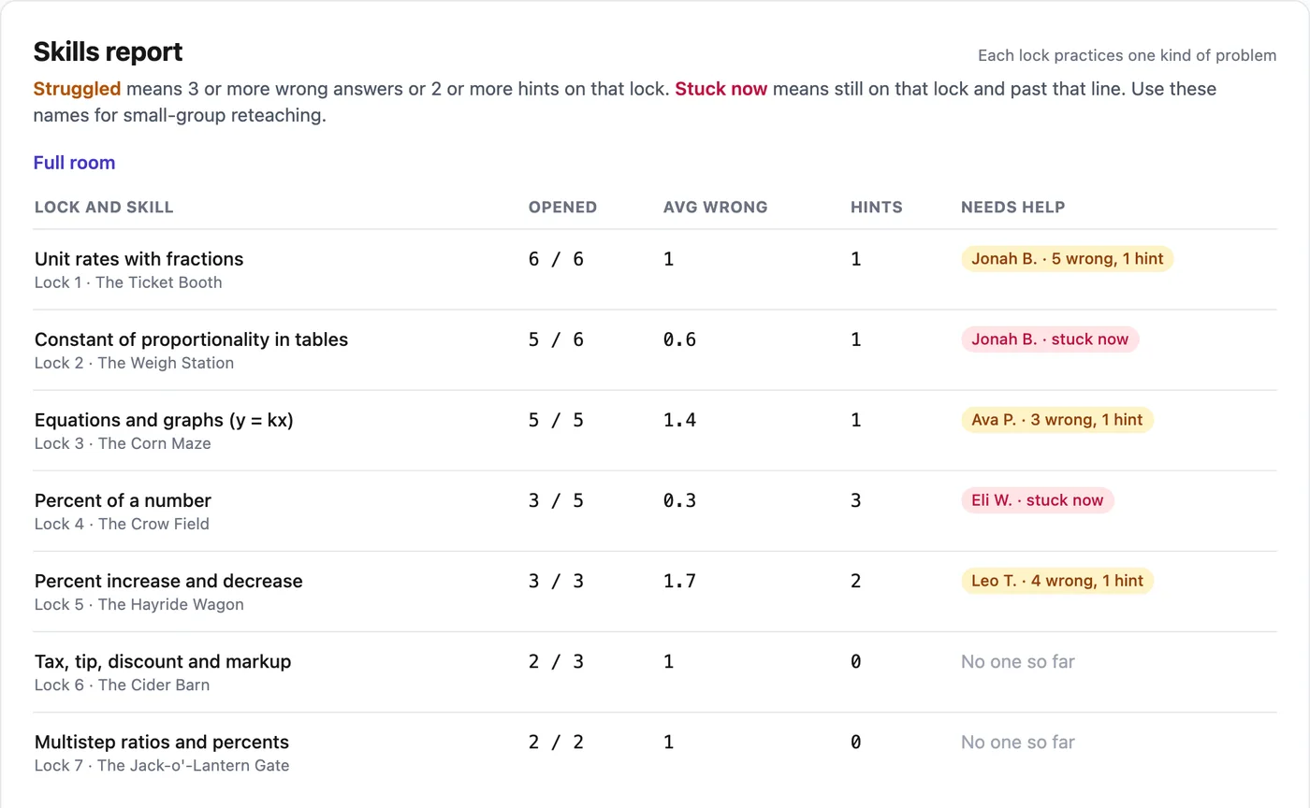Click the Leo T. 4 wrong badge
The image size is (1310, 808).
click(1057, 581)
